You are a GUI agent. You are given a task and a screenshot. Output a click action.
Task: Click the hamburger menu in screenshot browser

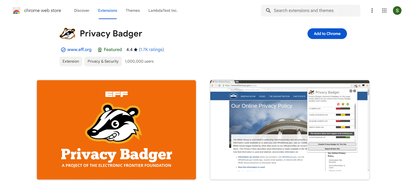pos(367,86)
